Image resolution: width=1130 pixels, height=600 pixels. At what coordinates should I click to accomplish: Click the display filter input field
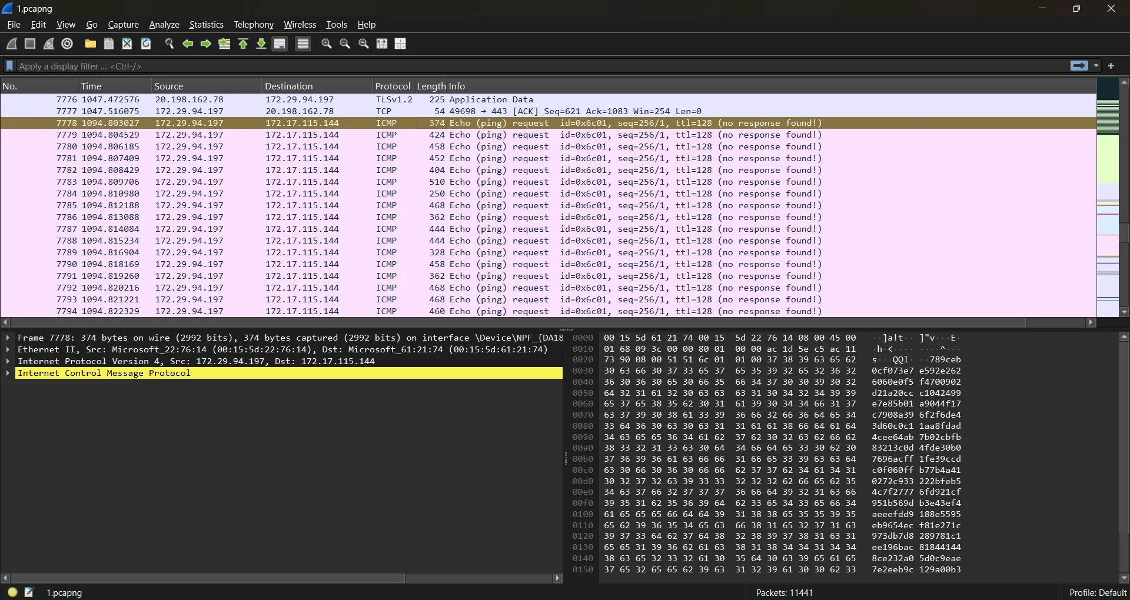(x=530, y=66)
